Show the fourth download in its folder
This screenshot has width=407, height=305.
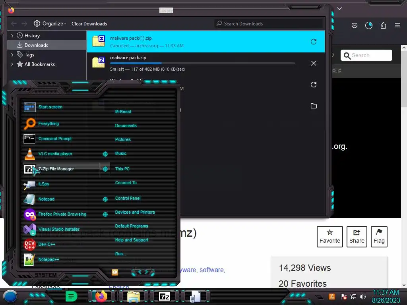coord(314,106)
